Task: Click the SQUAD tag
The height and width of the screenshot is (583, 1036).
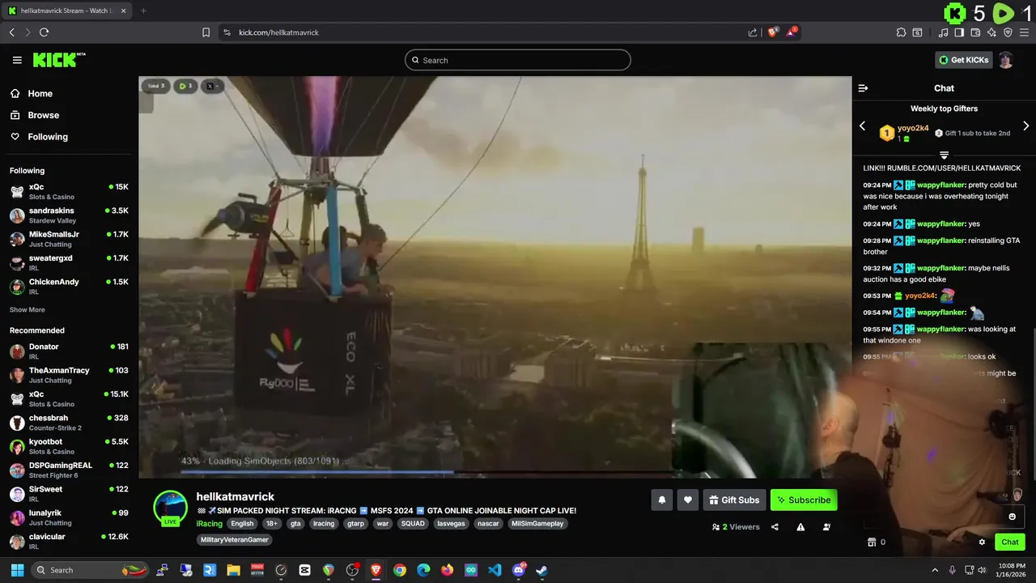Action: click(412, 524)
